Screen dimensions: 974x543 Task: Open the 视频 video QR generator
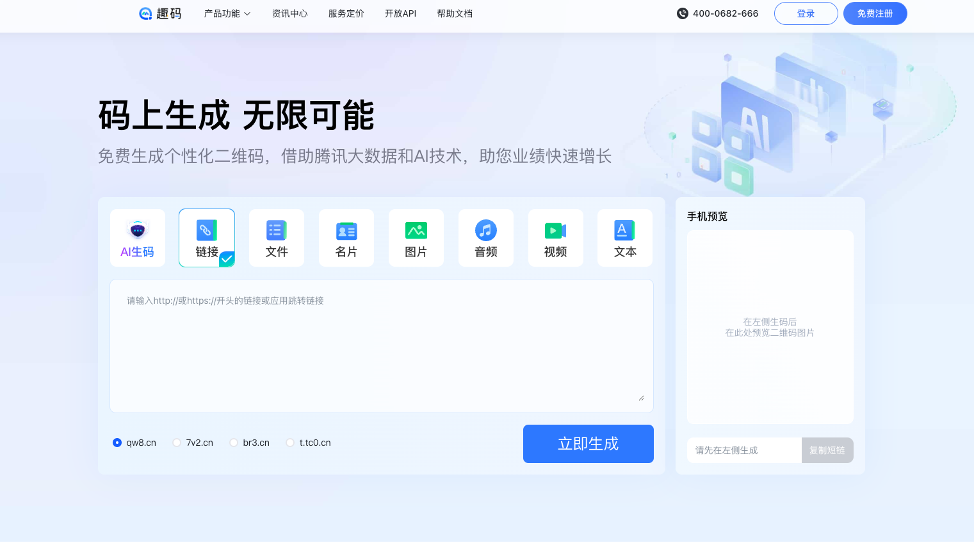coord(555,237)
